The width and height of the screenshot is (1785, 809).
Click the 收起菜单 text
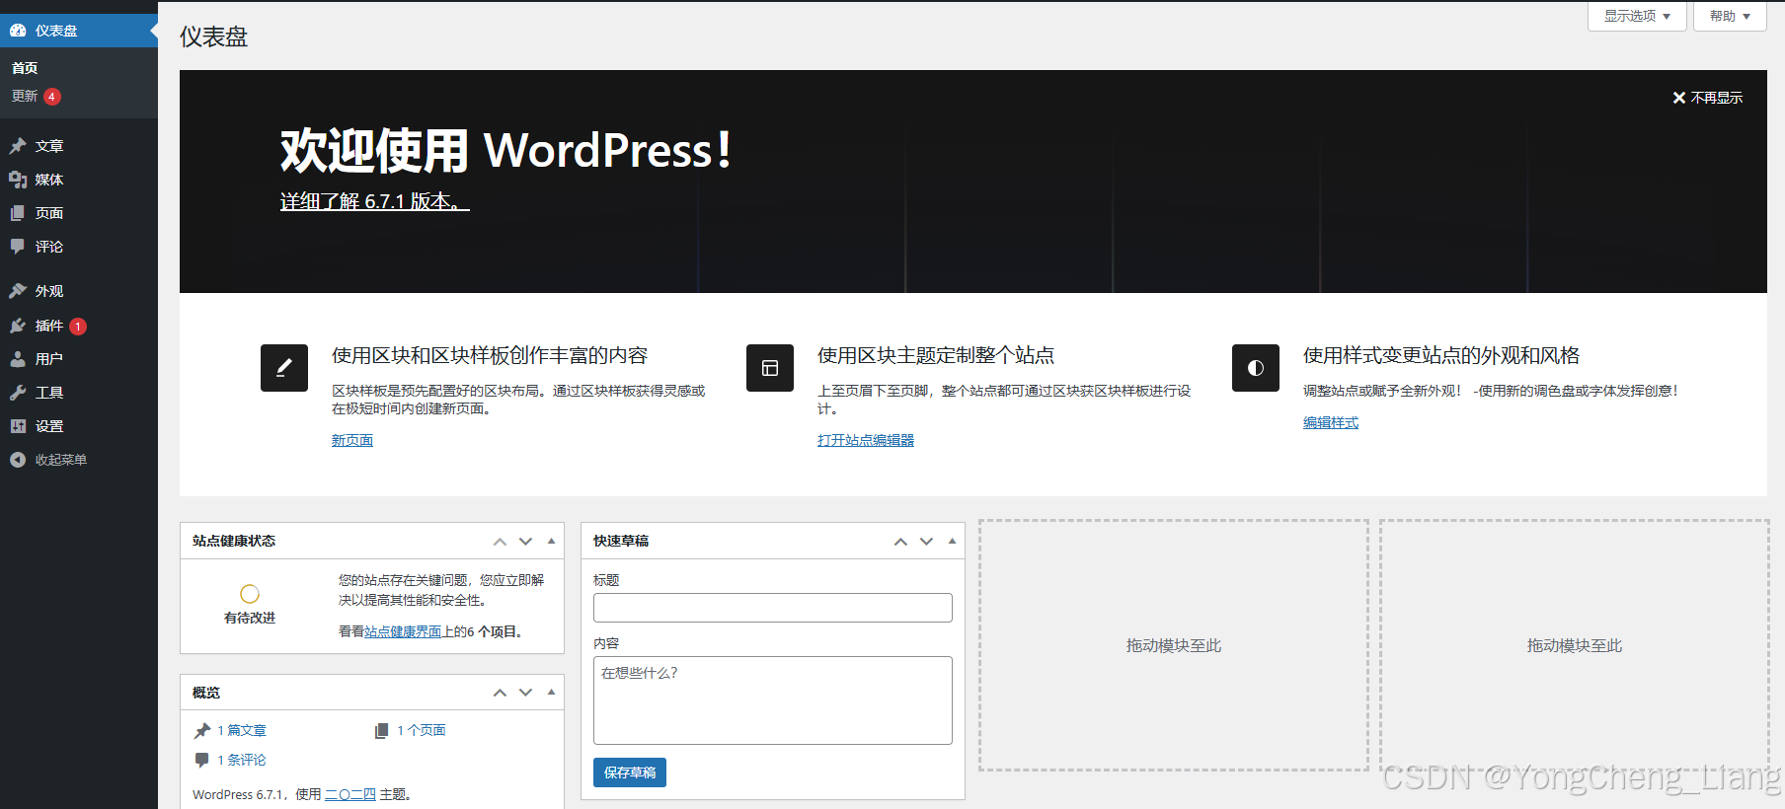pyautogui.click(x=61, y=460)
